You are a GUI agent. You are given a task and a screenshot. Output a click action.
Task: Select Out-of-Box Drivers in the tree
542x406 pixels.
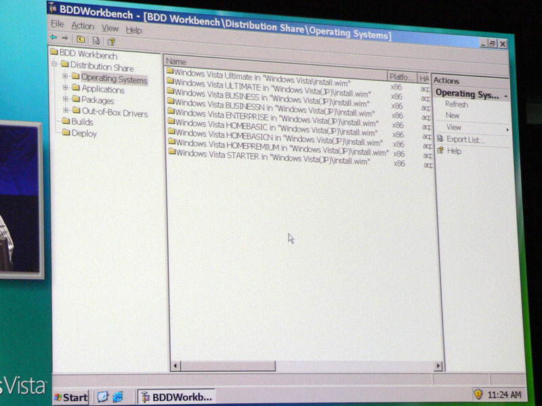coord(114,112)
